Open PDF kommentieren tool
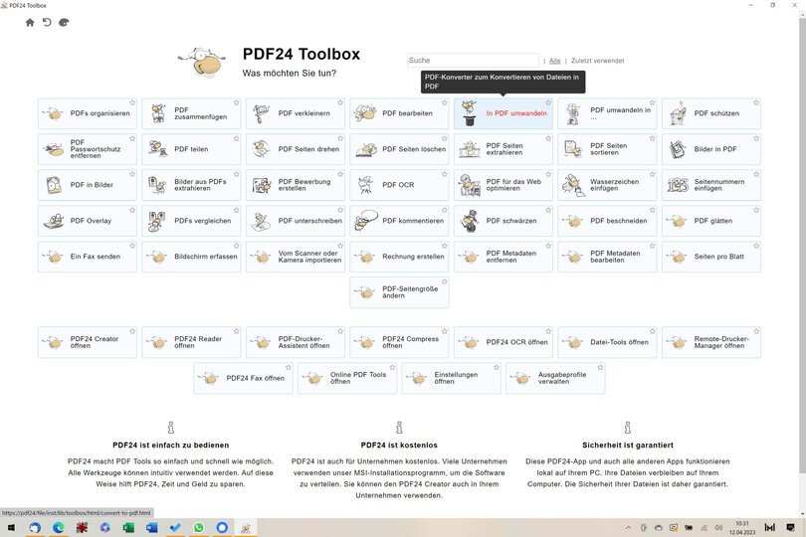 point(399,221)
